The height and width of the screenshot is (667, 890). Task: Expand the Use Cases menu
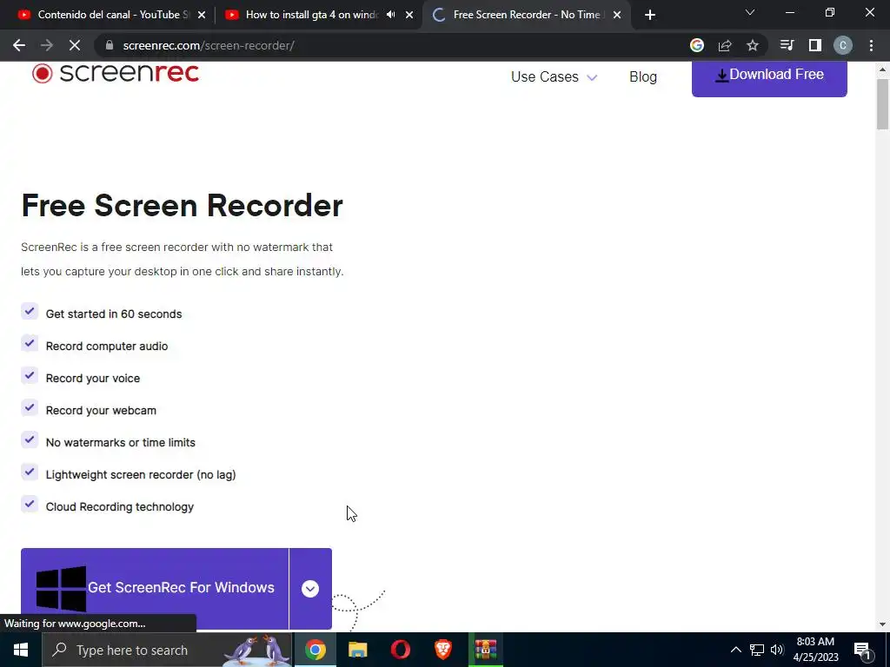point(554,76)
